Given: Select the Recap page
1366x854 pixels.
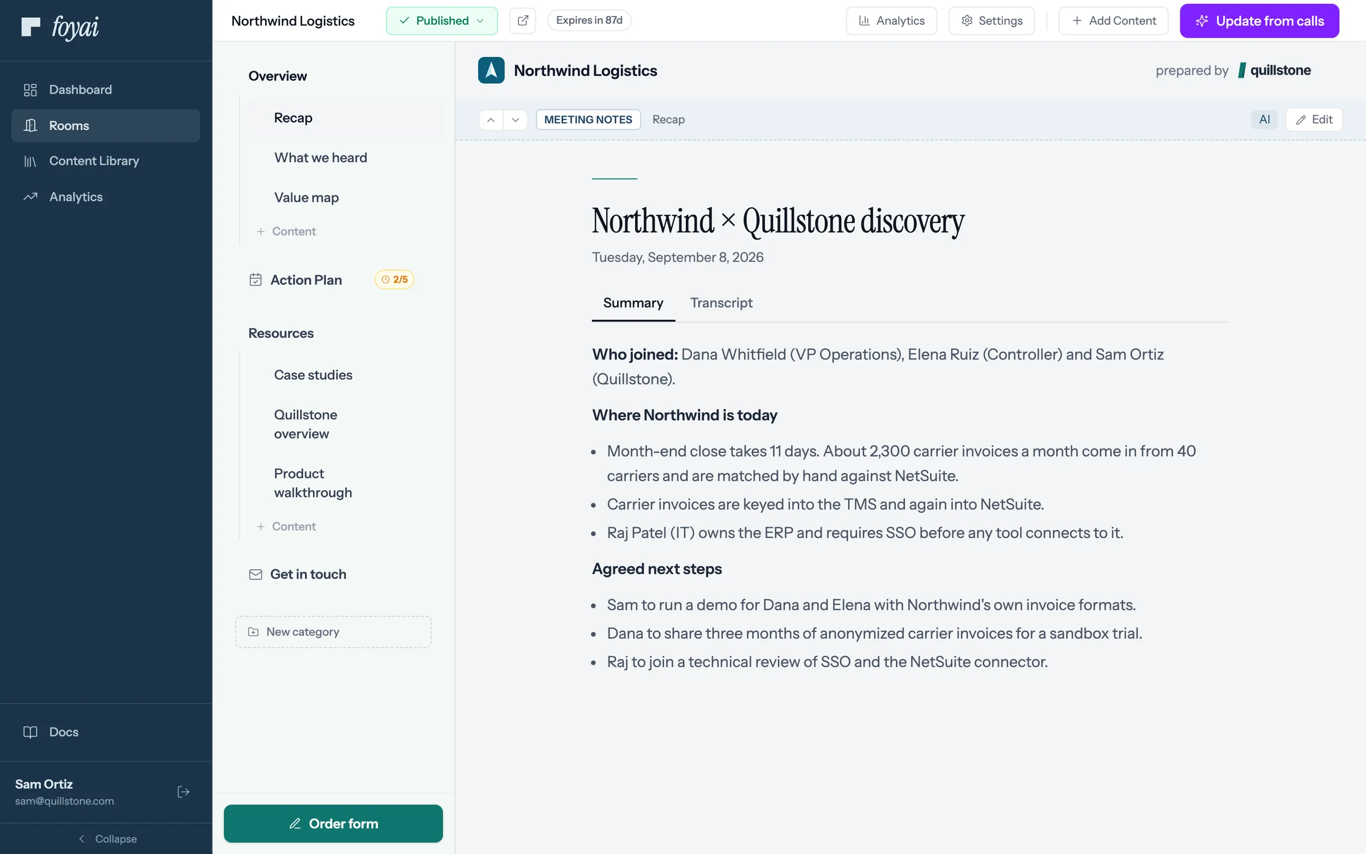Looking at the screenshot, I should [346, 118].
